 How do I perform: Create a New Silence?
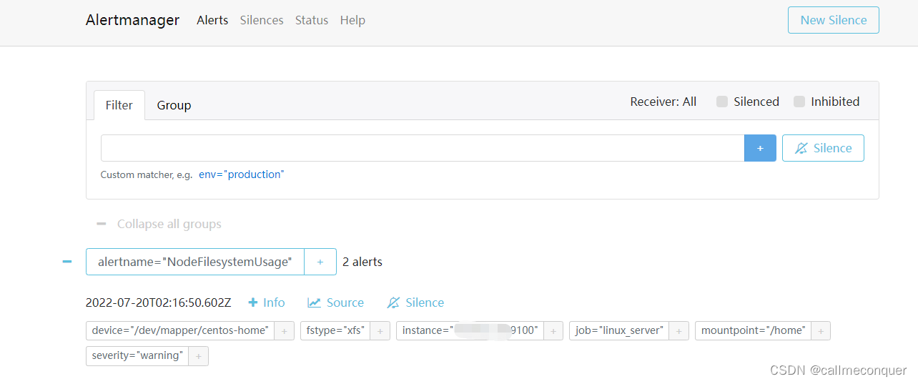pyautogui.click(x=833, y=20)
